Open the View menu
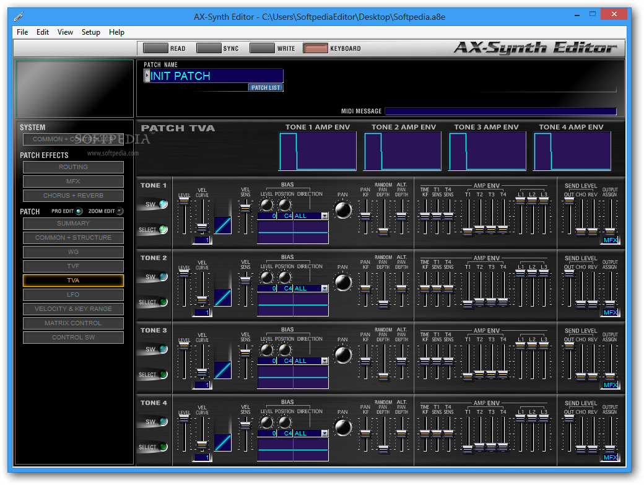 65,32
